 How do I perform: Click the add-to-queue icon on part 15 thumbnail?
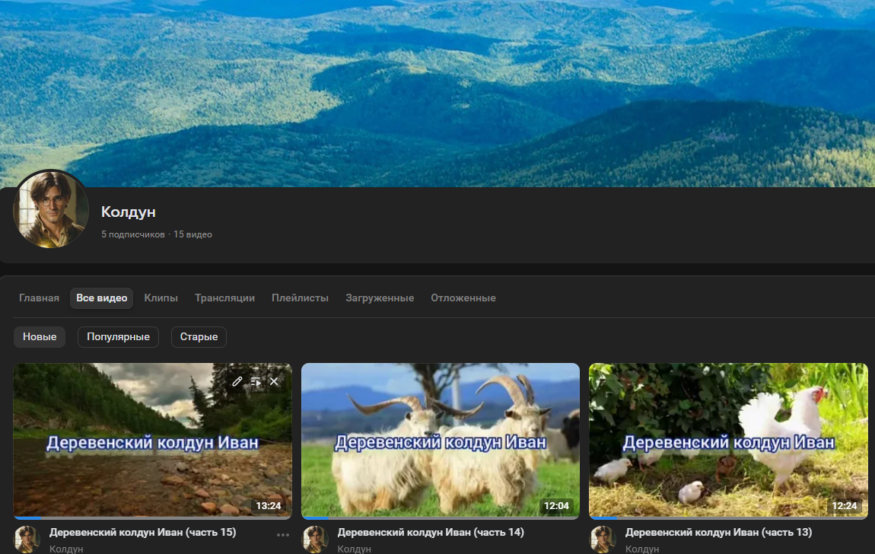point(256,381)
